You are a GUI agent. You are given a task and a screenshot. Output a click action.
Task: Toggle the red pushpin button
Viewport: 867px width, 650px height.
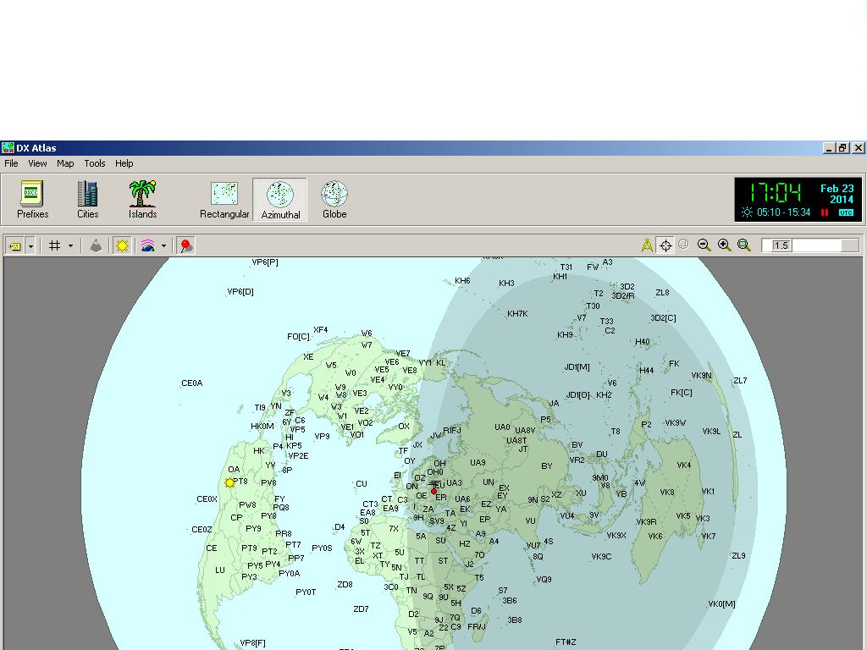(x=185, y=245)
